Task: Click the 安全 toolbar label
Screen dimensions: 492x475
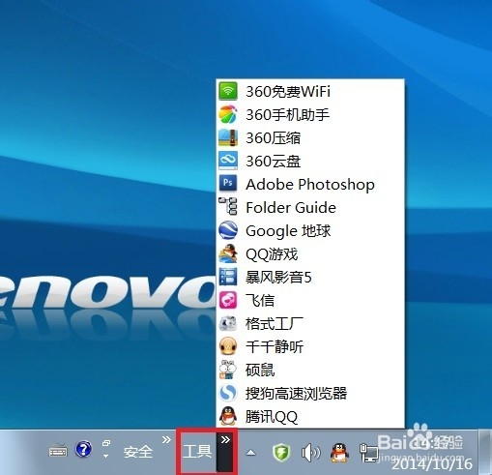Action: 138,452
